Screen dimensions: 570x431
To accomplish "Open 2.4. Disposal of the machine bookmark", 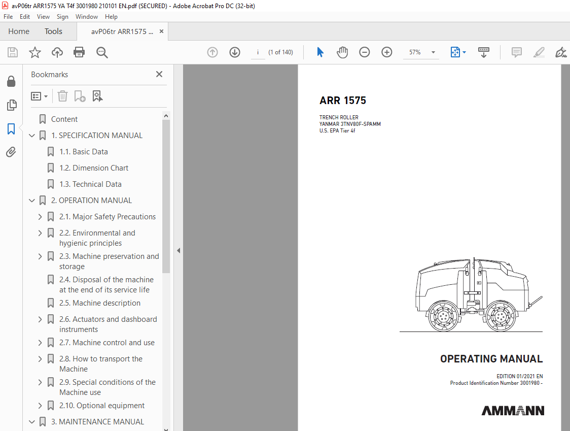I will click(106, 285).
